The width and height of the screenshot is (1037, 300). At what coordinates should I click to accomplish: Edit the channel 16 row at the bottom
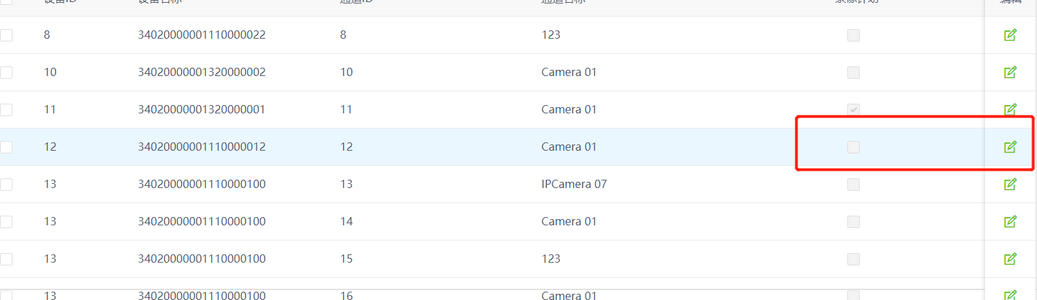click(1010, 295)
